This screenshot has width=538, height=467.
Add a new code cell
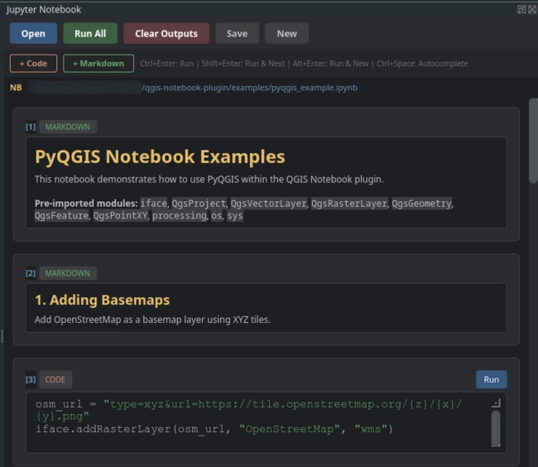33,63
